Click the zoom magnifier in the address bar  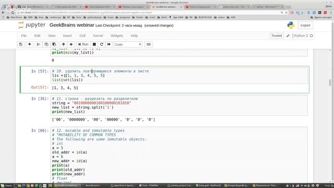click(x=282, y=13)
